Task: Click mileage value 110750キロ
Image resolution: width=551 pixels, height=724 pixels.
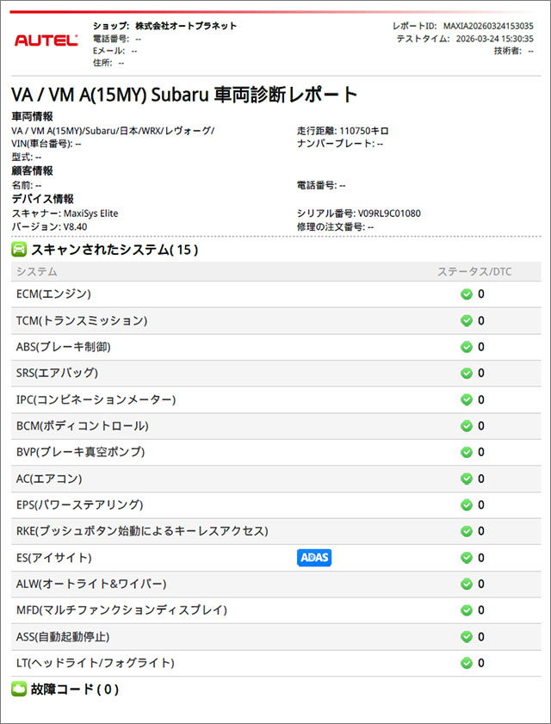Action: [364, 131]
